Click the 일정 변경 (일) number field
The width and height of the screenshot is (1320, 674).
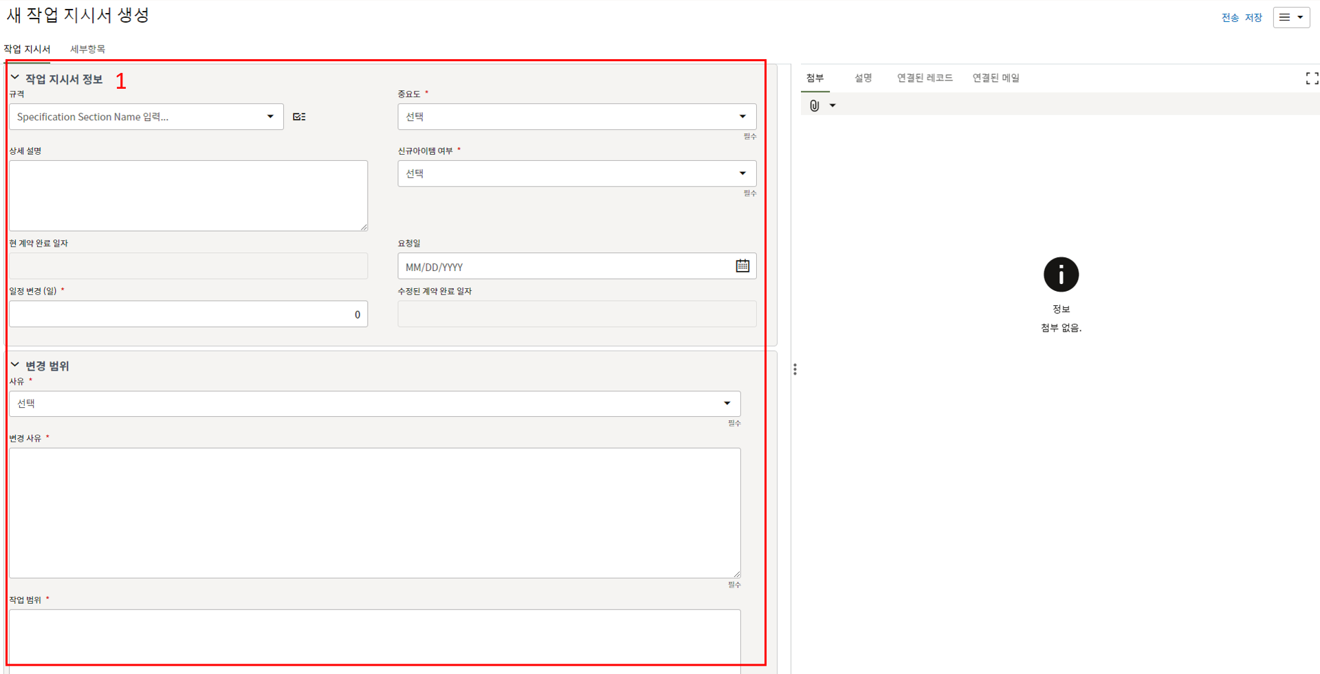coord(188,314)
